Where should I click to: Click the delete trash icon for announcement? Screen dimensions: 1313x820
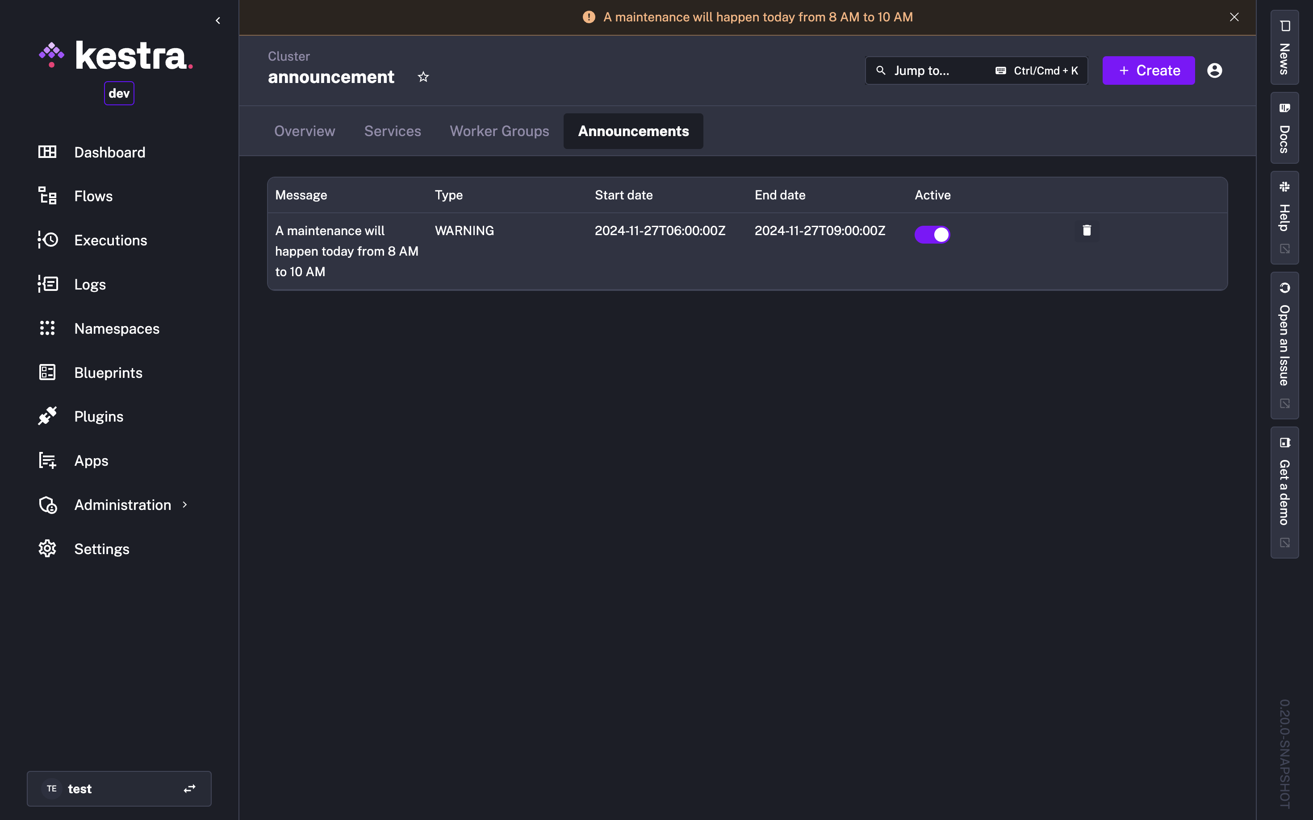(1087, 230)
